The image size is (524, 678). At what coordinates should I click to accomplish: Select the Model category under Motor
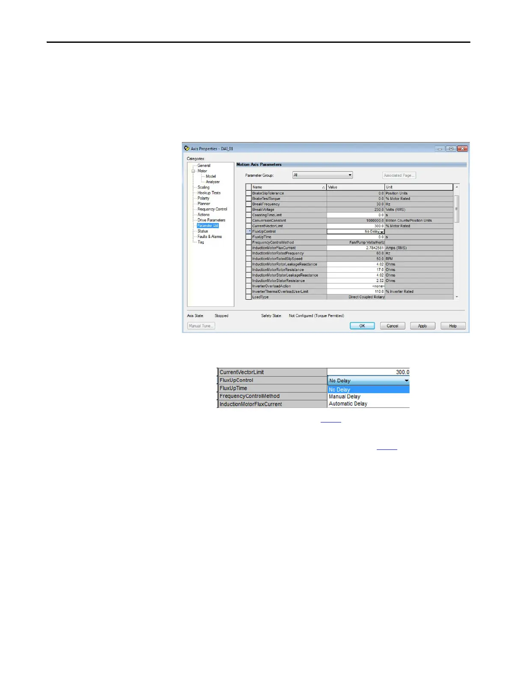[x=211, y=176]
